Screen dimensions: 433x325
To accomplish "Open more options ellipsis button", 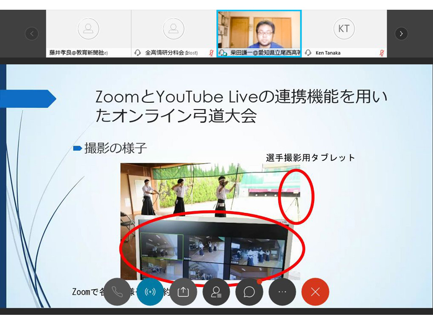I will pyautogui.click(x=282, y=292).
